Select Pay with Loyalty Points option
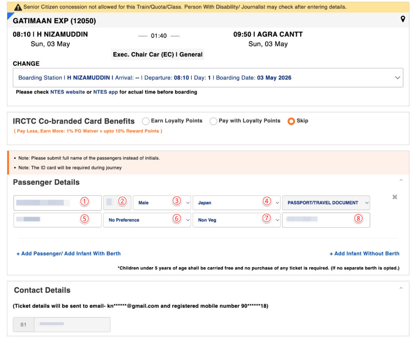This screenshot has height=341, width=416. (213, 121)
